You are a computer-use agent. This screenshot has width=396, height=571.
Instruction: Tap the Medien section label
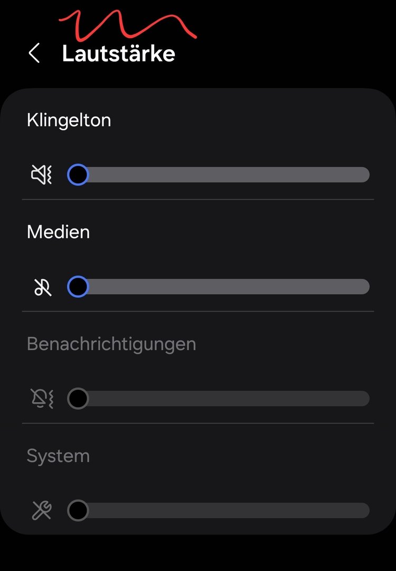click(x=58, y=232)
